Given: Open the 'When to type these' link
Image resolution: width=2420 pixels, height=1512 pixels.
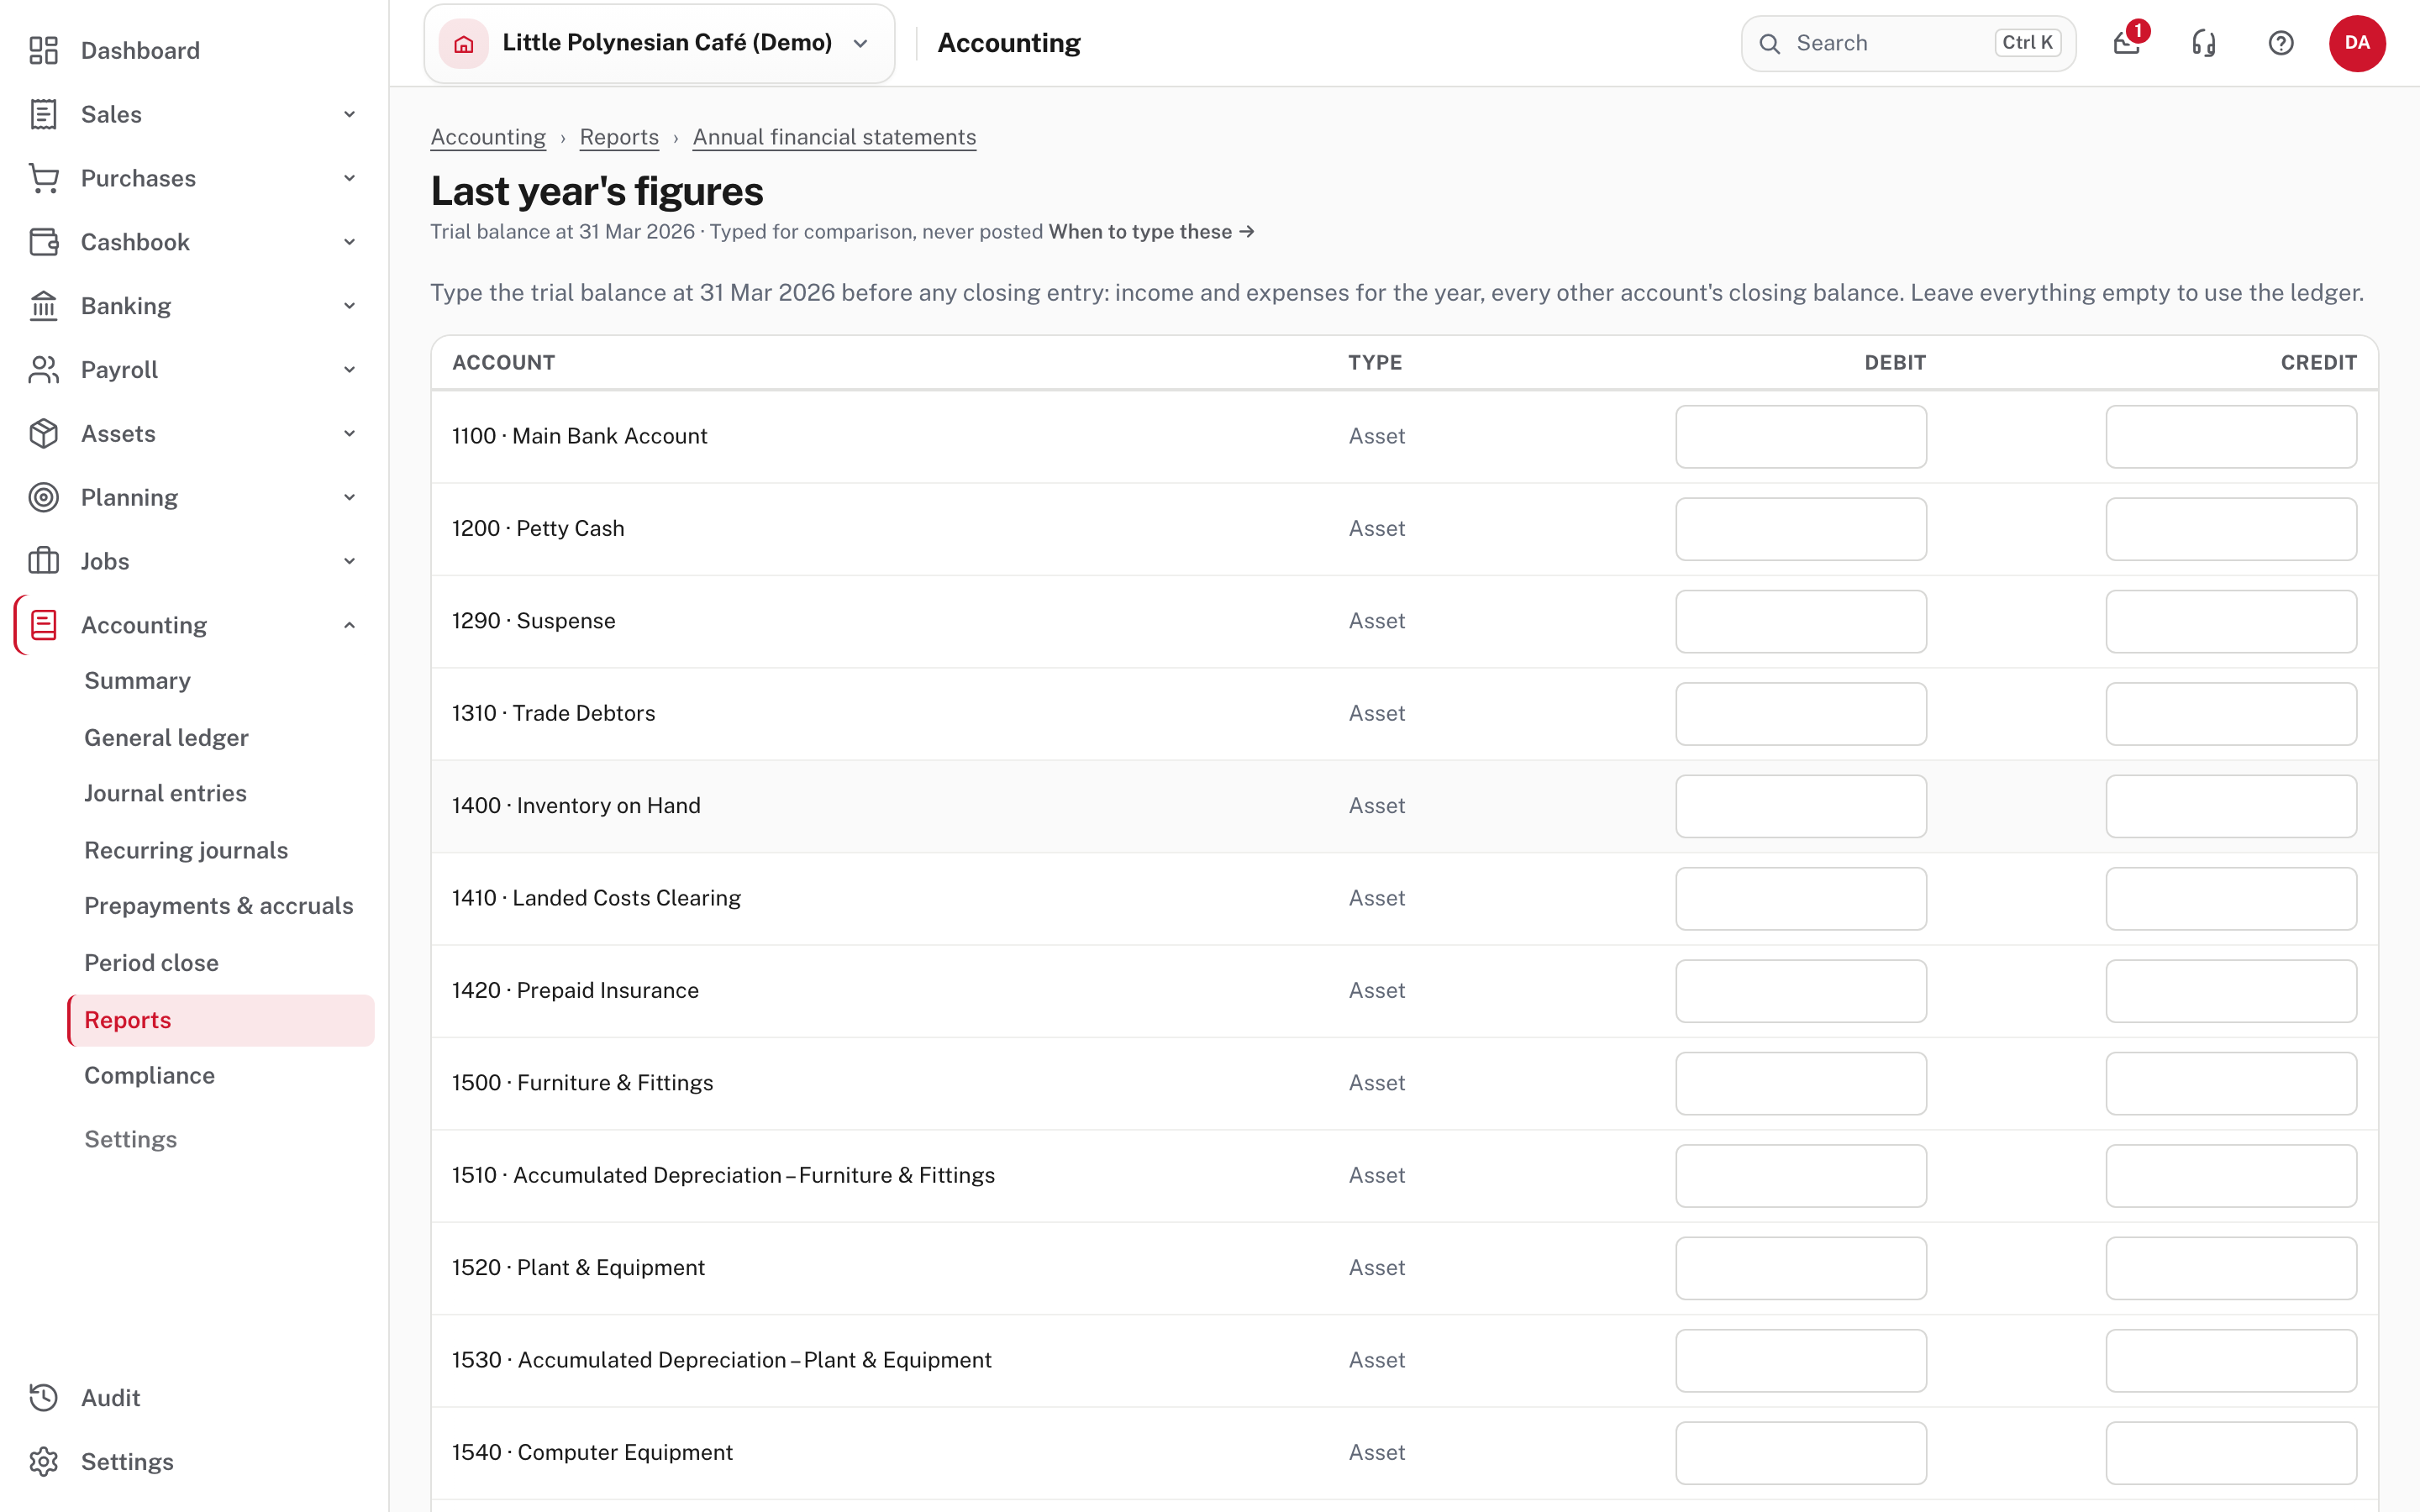Looking at the screenshot, I should click(x=1151, y=232).
